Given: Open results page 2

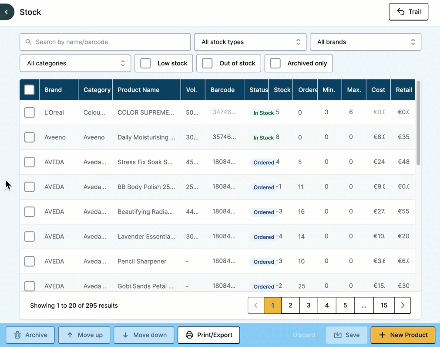Looking at the screenshot, I should 290,306.
